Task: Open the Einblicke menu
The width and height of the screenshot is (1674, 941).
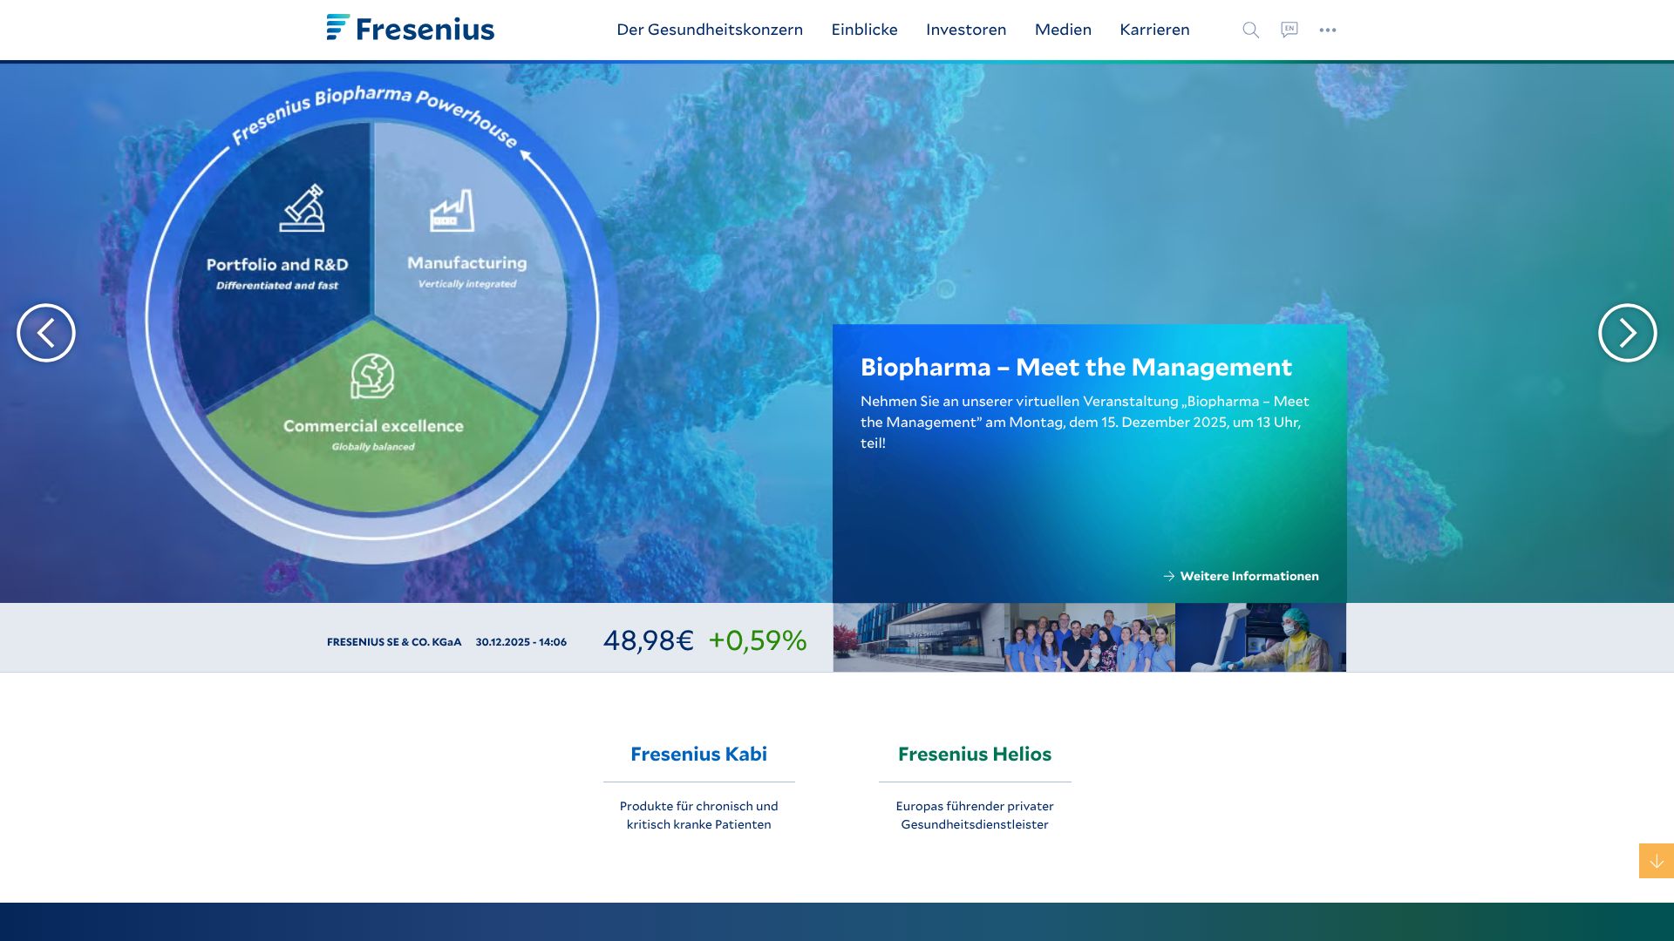Action: [x=864, y=30]
